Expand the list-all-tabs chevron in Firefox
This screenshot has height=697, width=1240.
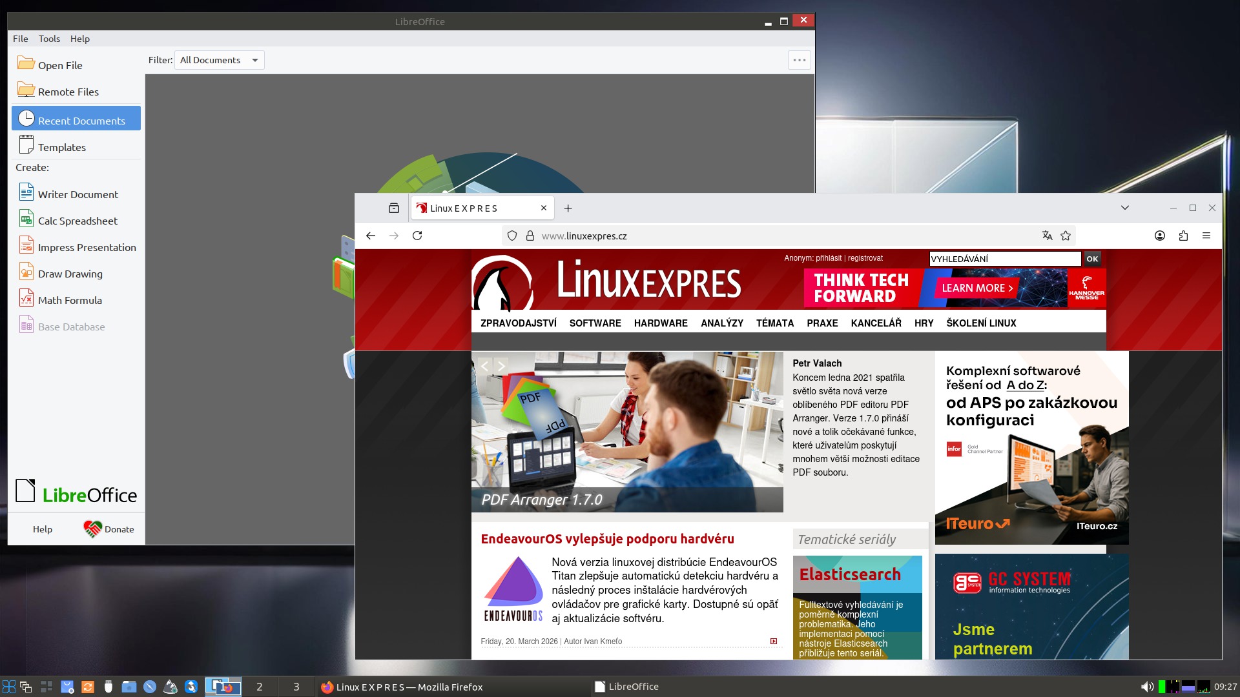pos(1124,208)
